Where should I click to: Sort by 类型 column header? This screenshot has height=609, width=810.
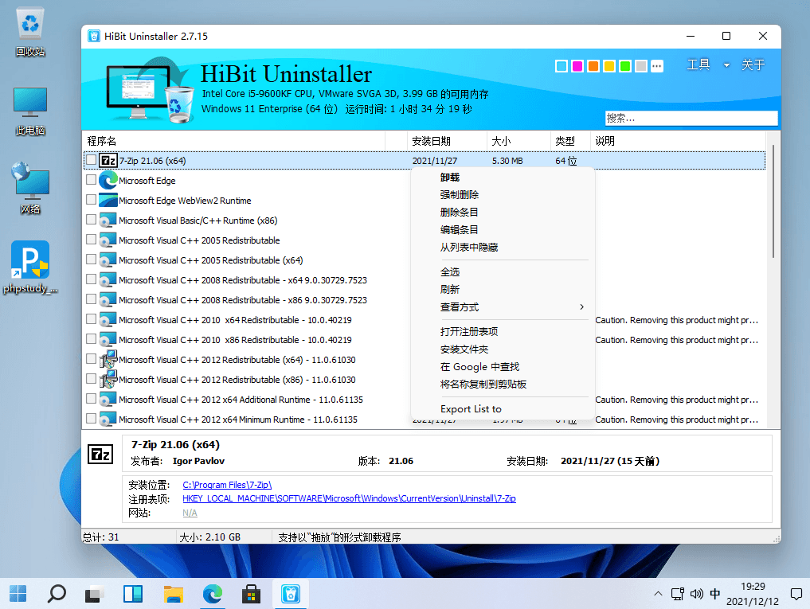pyautogui.click(x=570, y=141)
